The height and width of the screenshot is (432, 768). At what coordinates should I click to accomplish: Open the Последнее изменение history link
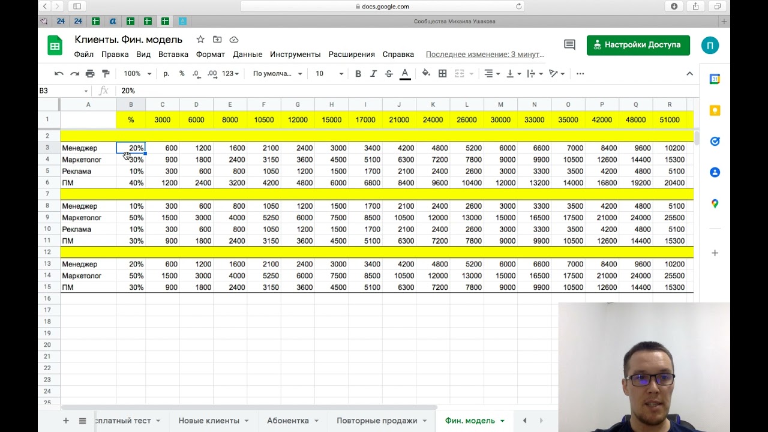tap(485, 54)
